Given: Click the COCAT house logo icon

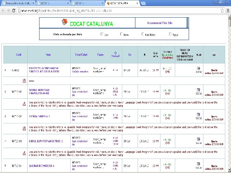Looking at the screenshot, I should coord(64,22).
